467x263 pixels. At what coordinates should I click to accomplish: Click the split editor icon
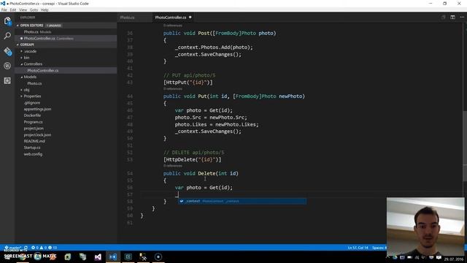pos(452,18)
